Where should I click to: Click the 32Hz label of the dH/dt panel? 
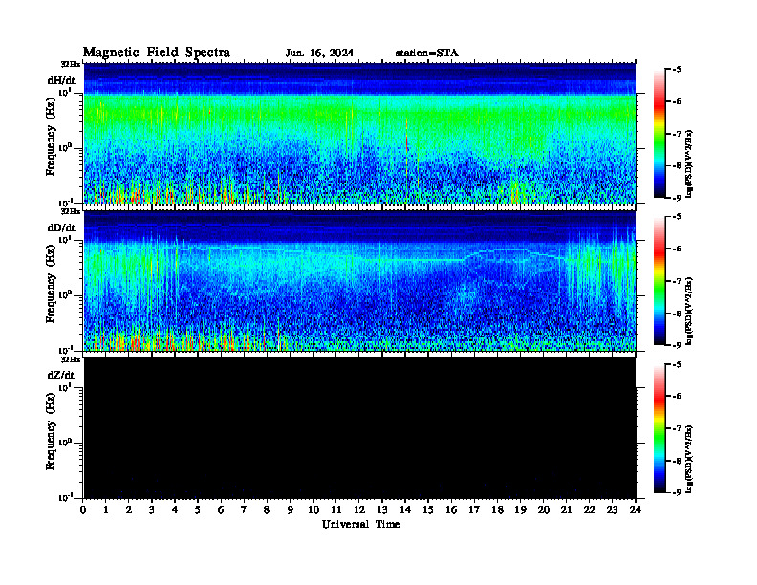coord(71,64)
